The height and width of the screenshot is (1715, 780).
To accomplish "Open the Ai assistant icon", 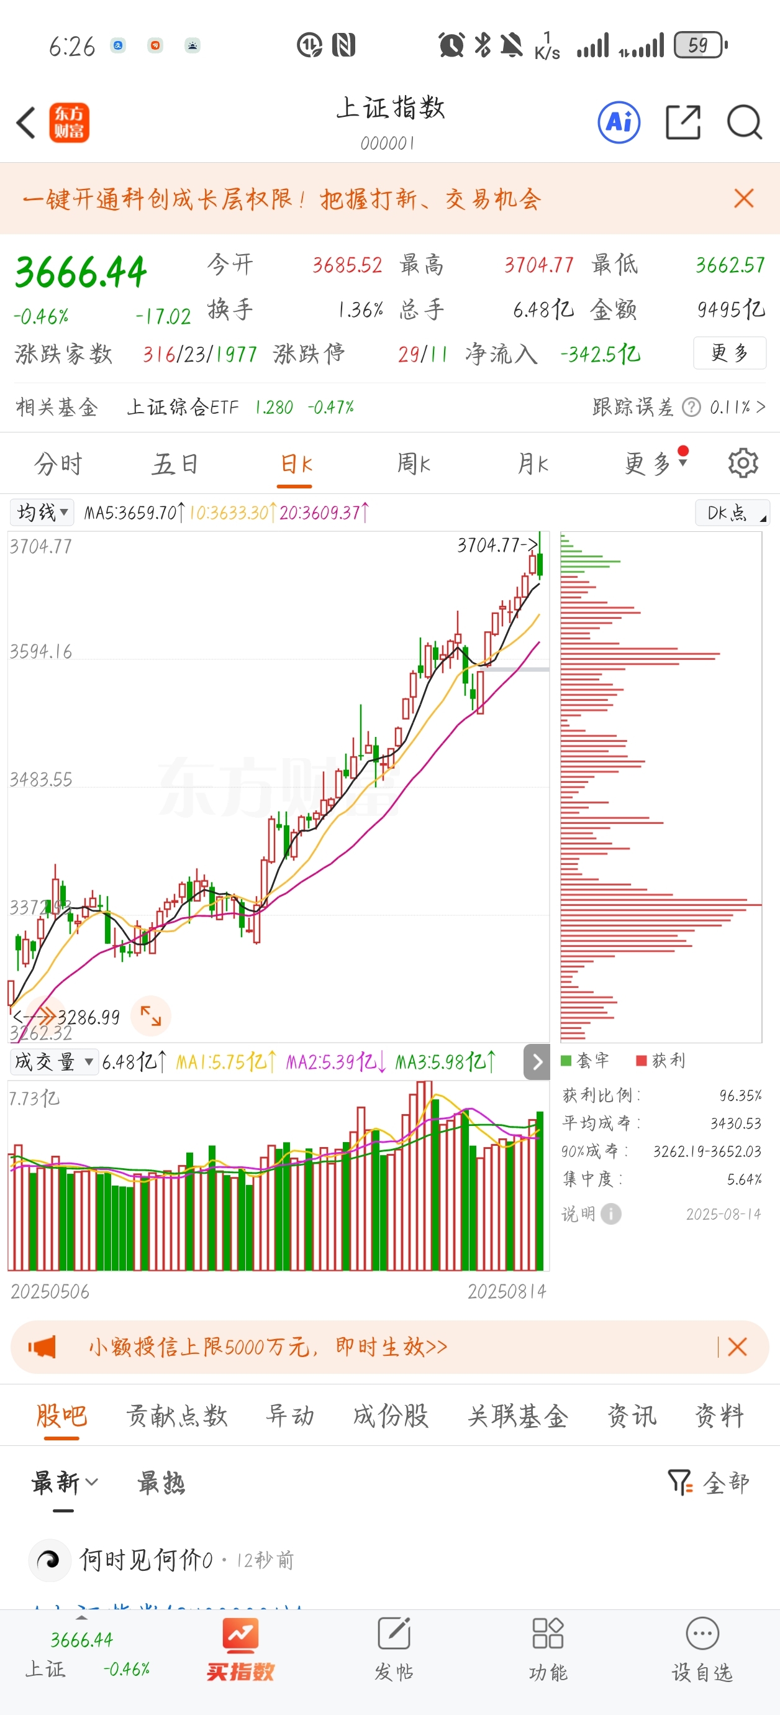I will pos(619,122).
